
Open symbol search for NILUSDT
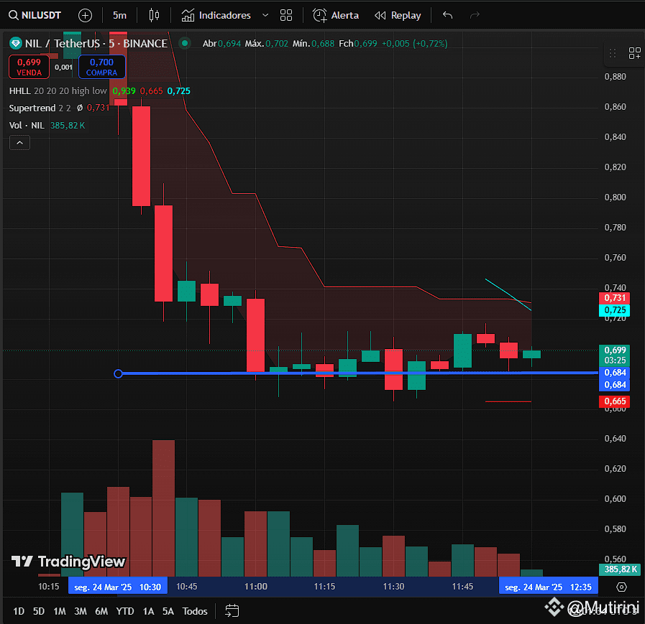[35, 16]
